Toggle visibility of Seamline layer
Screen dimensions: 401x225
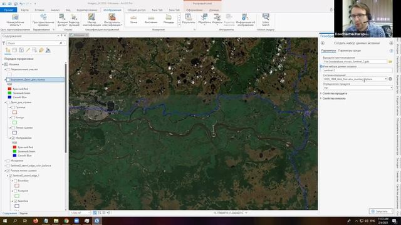(x=16, y=201)
